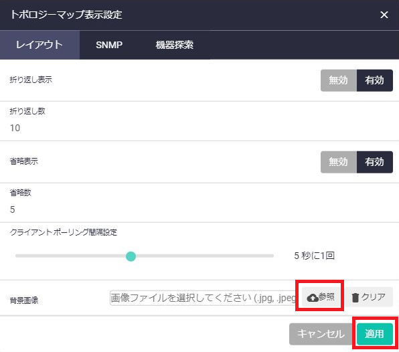Click the slider track left of the handle

pyautogui.click(x=71, y=256)
